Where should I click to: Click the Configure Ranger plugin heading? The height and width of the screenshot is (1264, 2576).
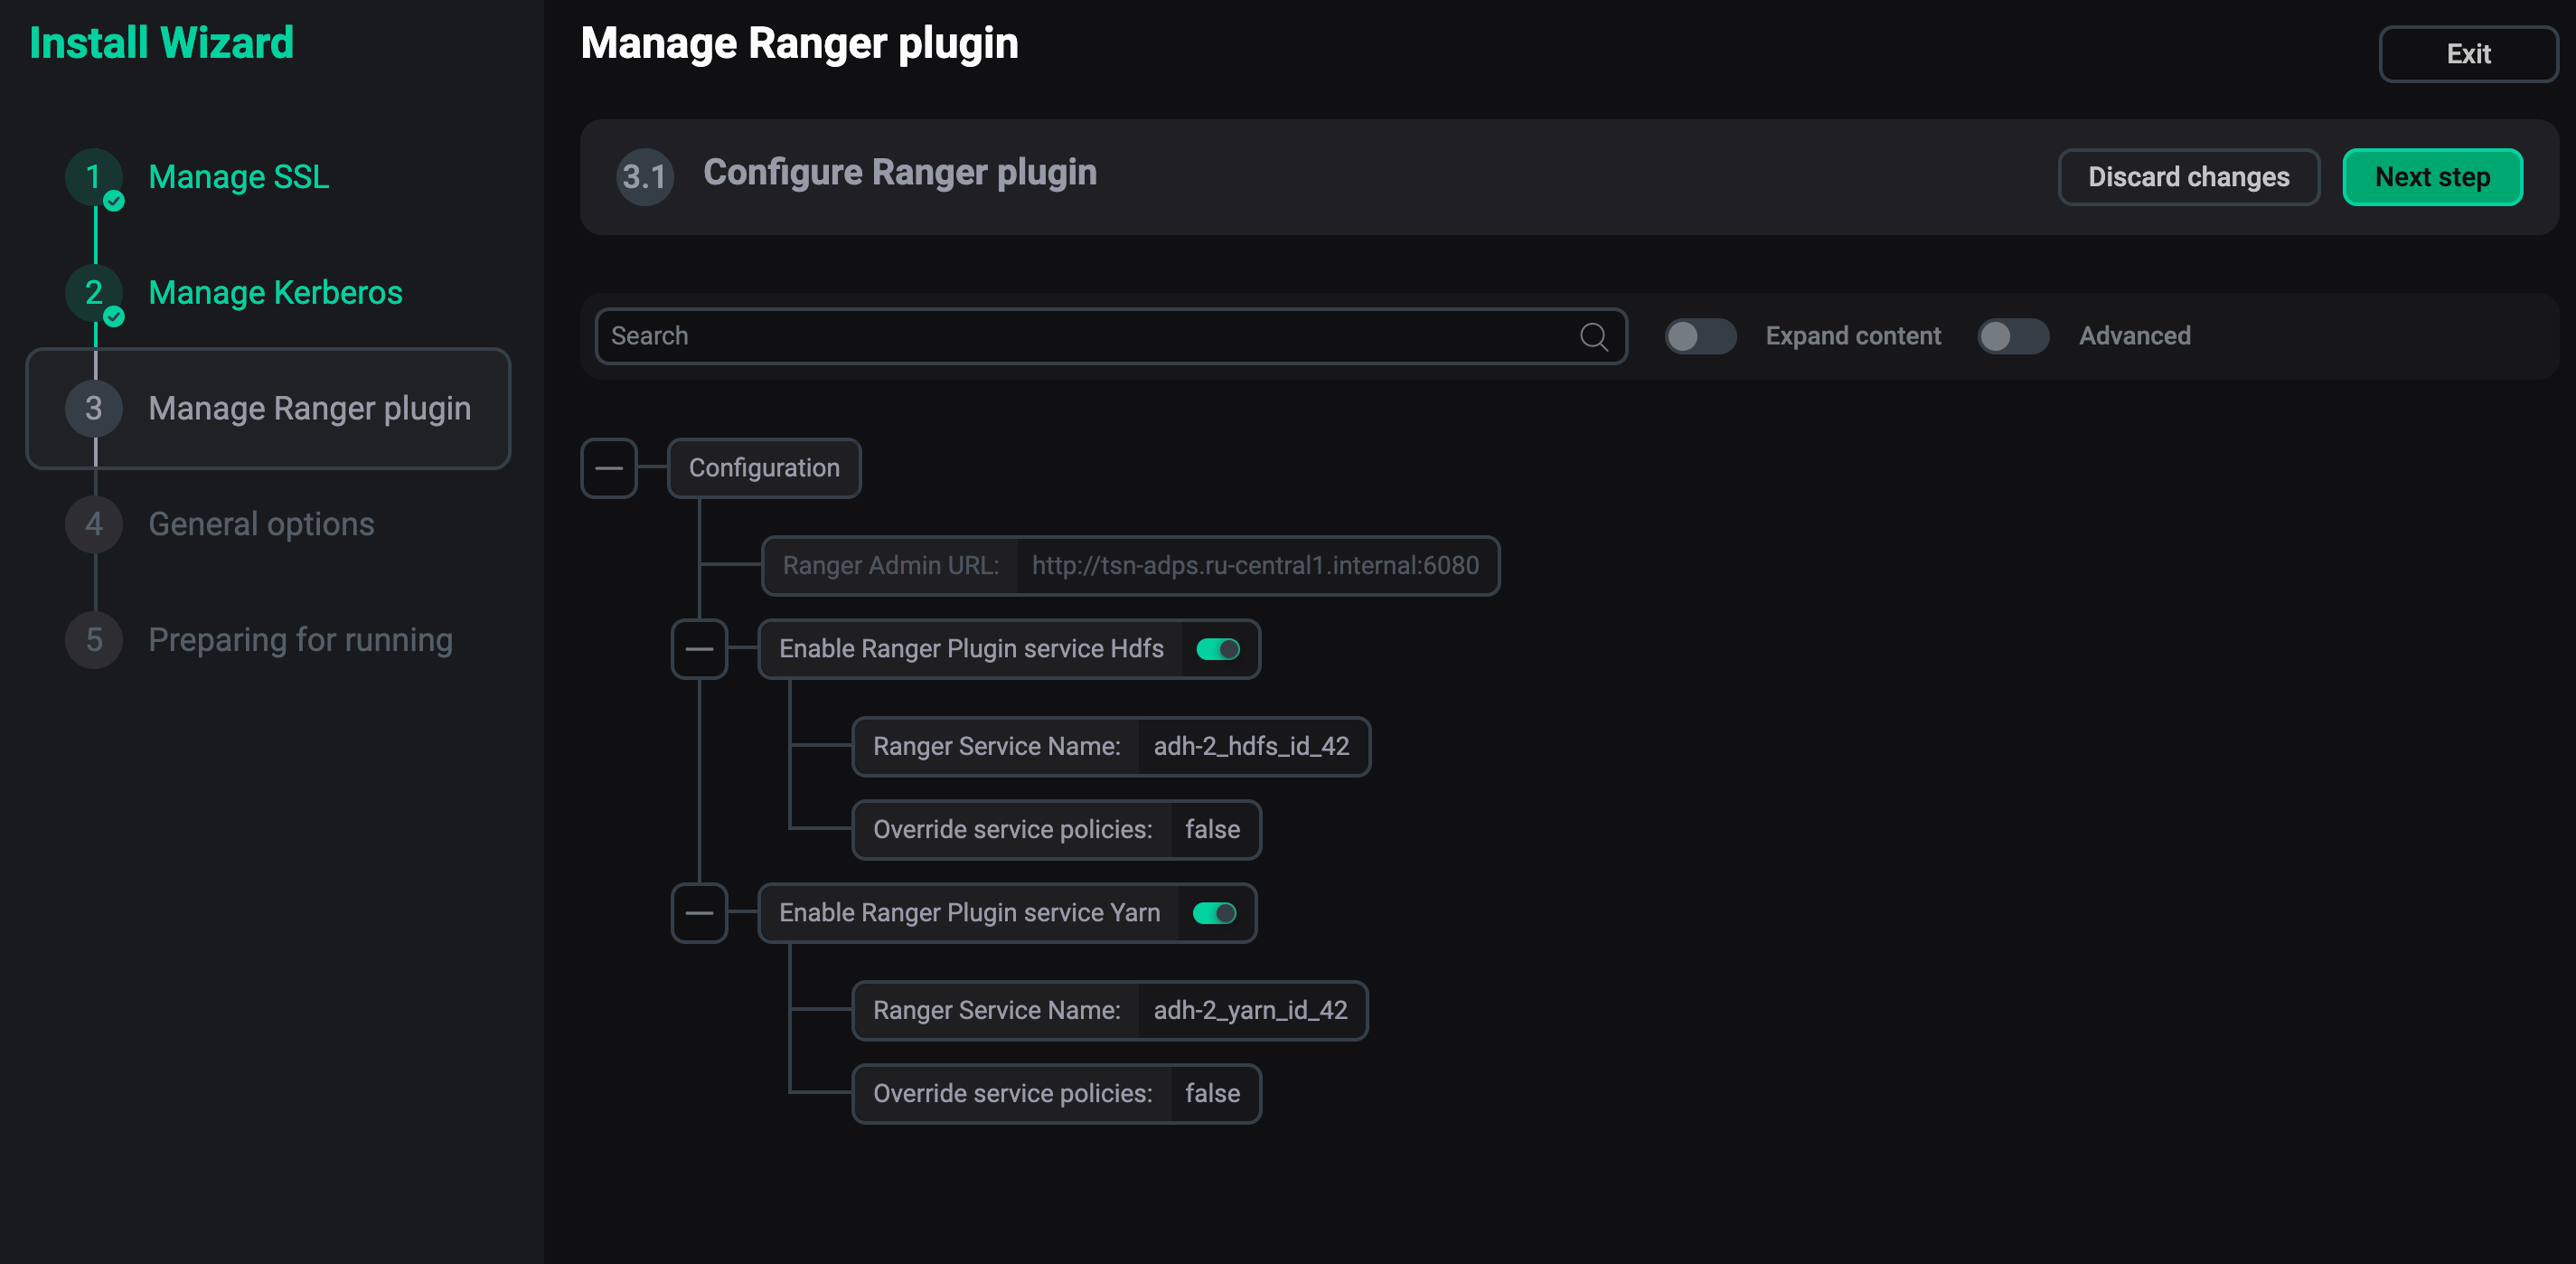[x=900, y=172]
